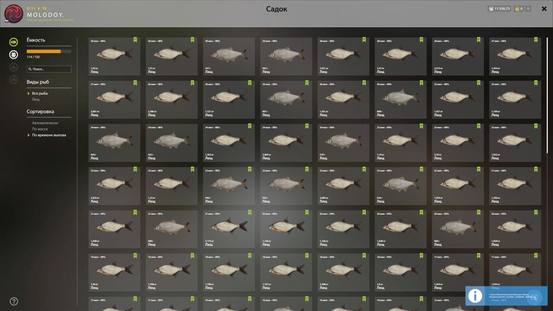The image size is (553, 311).
Task: Sort by Автоматически
Action: [x=45, y=123]
